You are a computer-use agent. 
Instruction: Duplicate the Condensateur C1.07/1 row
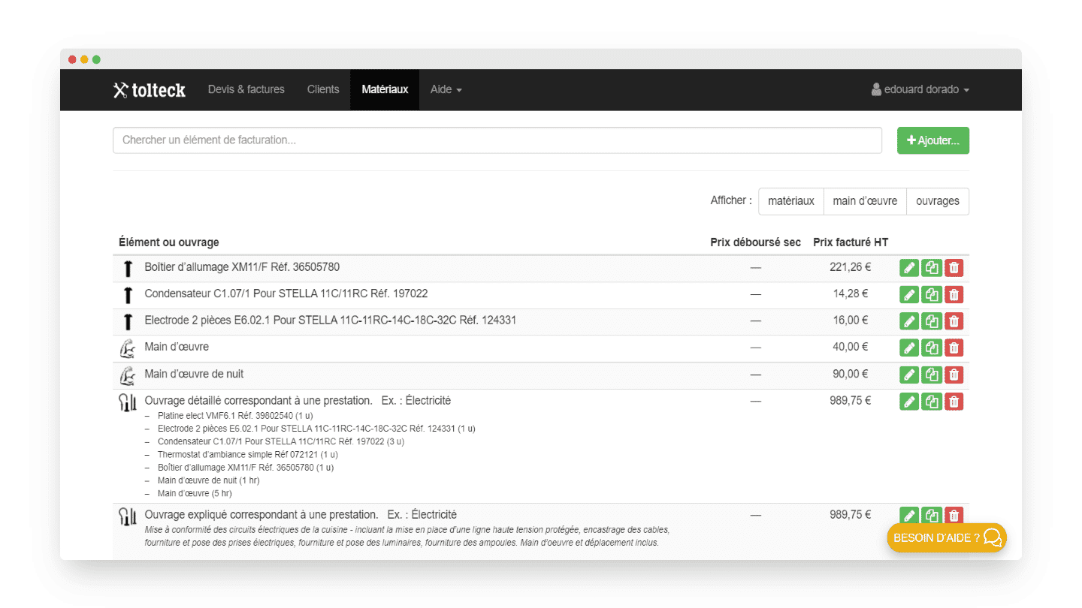pyautogui.click(x=932, y=294)
